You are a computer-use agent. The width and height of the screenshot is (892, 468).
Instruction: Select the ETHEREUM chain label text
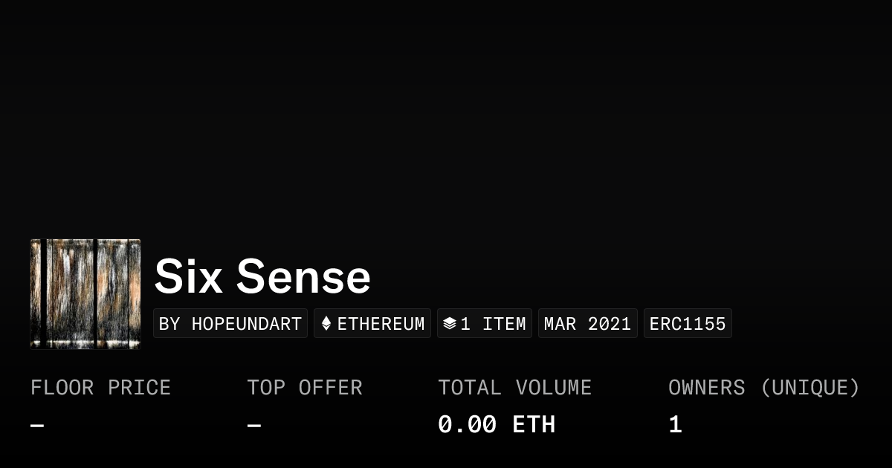pyautogui.click(x=381, y=324)
